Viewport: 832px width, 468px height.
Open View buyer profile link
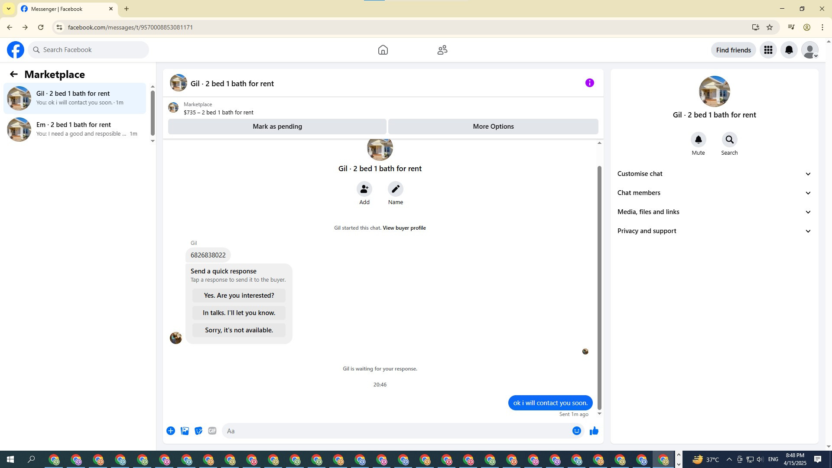click(404, 228)
